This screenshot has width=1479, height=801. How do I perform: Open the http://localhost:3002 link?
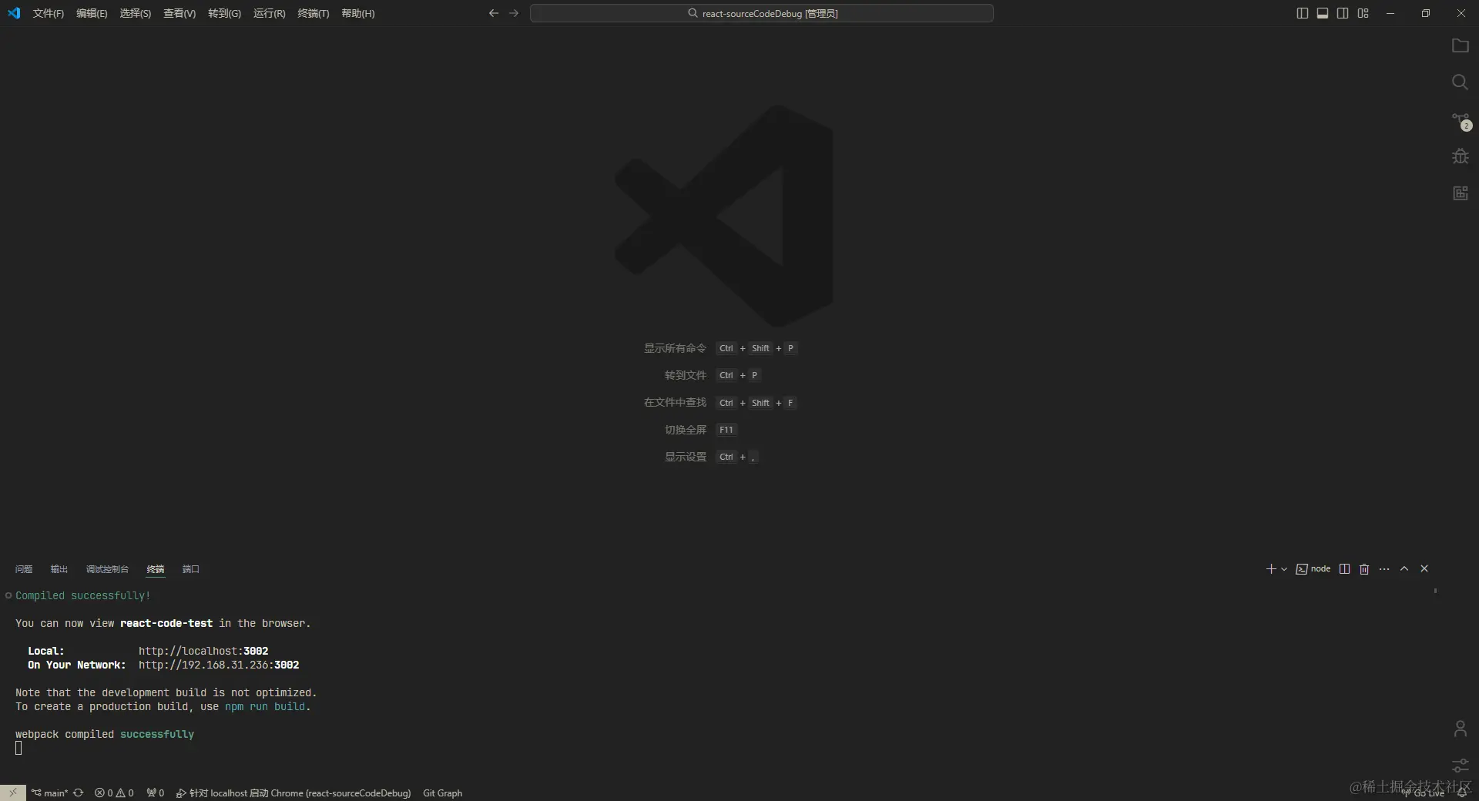coord(203,651)
